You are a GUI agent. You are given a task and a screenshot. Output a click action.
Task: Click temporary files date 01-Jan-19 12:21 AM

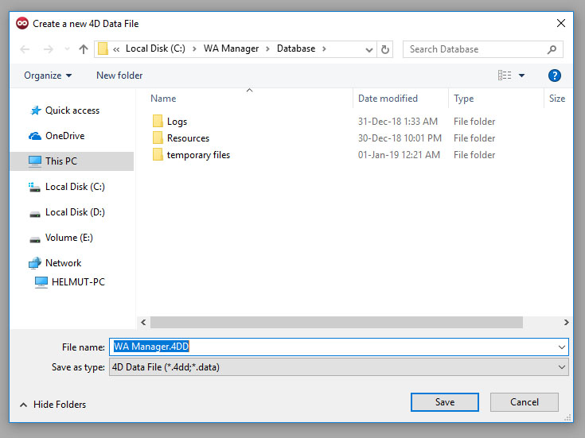[399, 155]
